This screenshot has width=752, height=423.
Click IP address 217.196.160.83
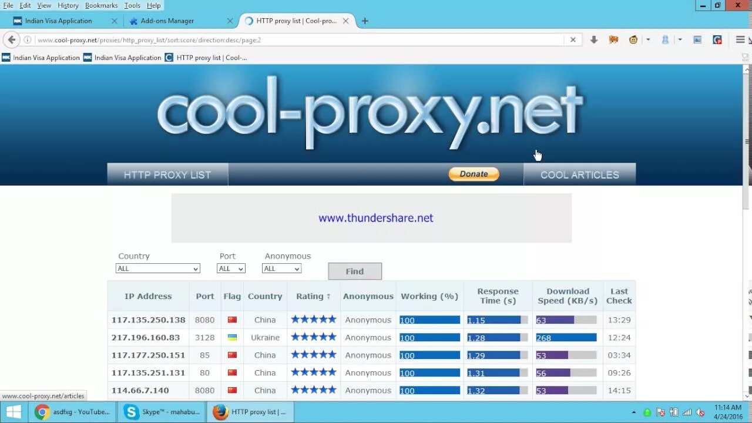(146, 338)
